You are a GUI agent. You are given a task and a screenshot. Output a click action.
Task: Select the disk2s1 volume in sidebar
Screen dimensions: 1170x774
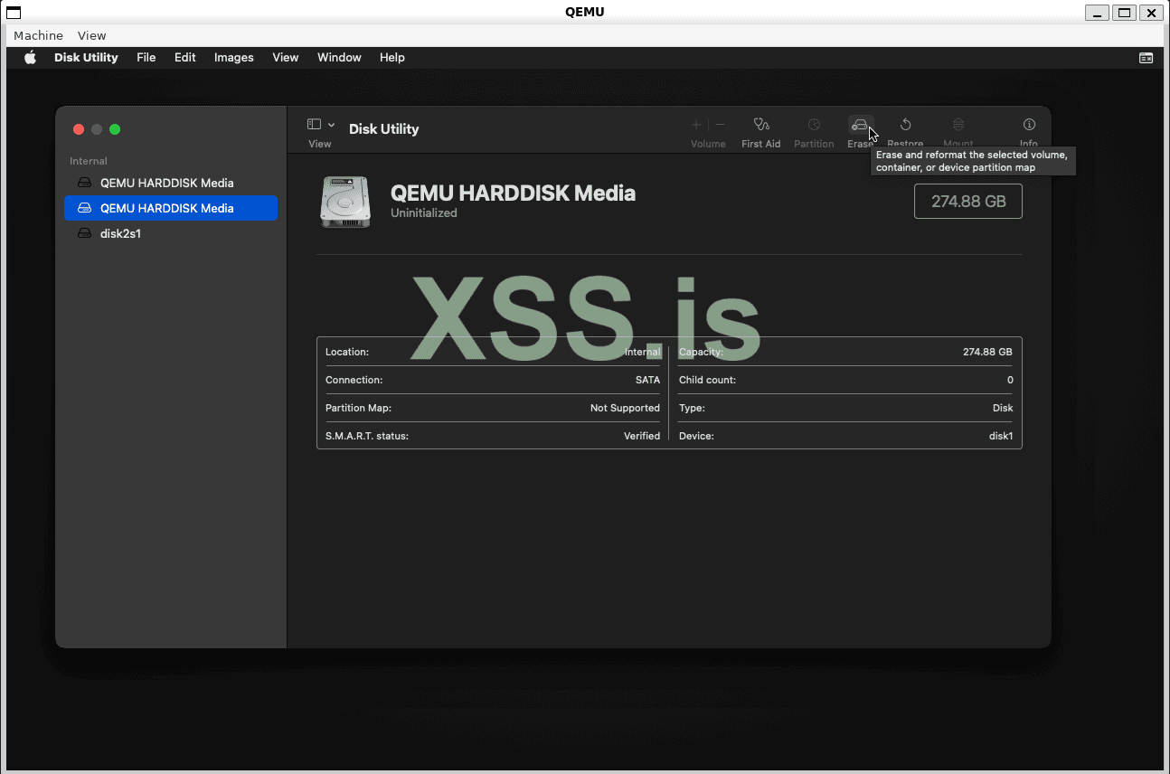pos(120,233)
